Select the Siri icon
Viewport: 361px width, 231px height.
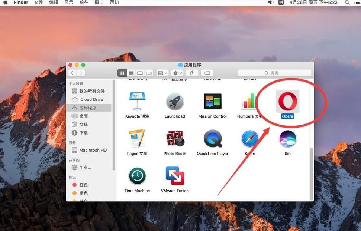[x=287, y=139]
